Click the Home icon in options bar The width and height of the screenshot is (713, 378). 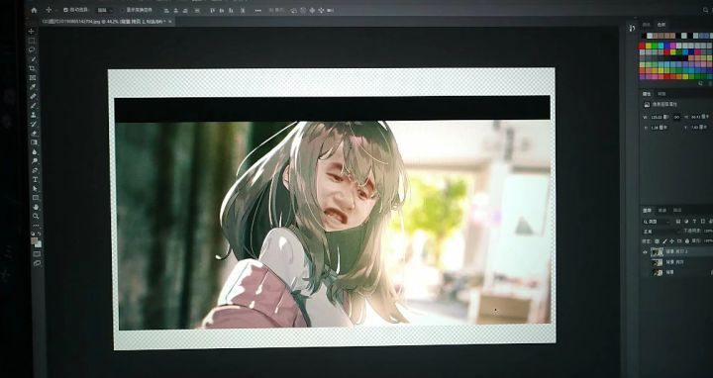34,10
